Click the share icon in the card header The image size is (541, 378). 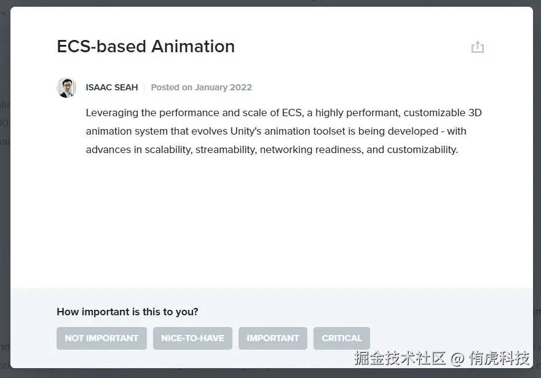point(478,47)
